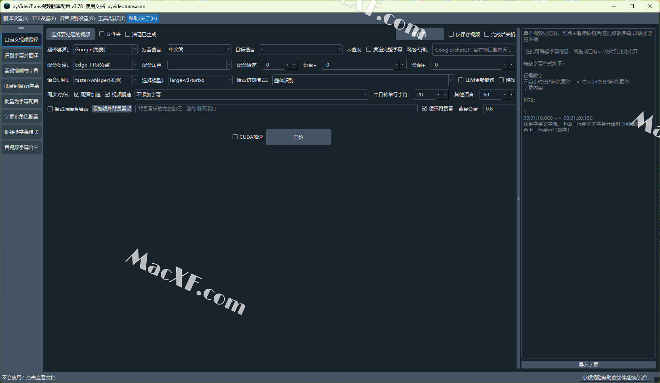660x383 pixels.
Task: Increase the 配音语速 spinner value
Action: (x=294, y=65)
